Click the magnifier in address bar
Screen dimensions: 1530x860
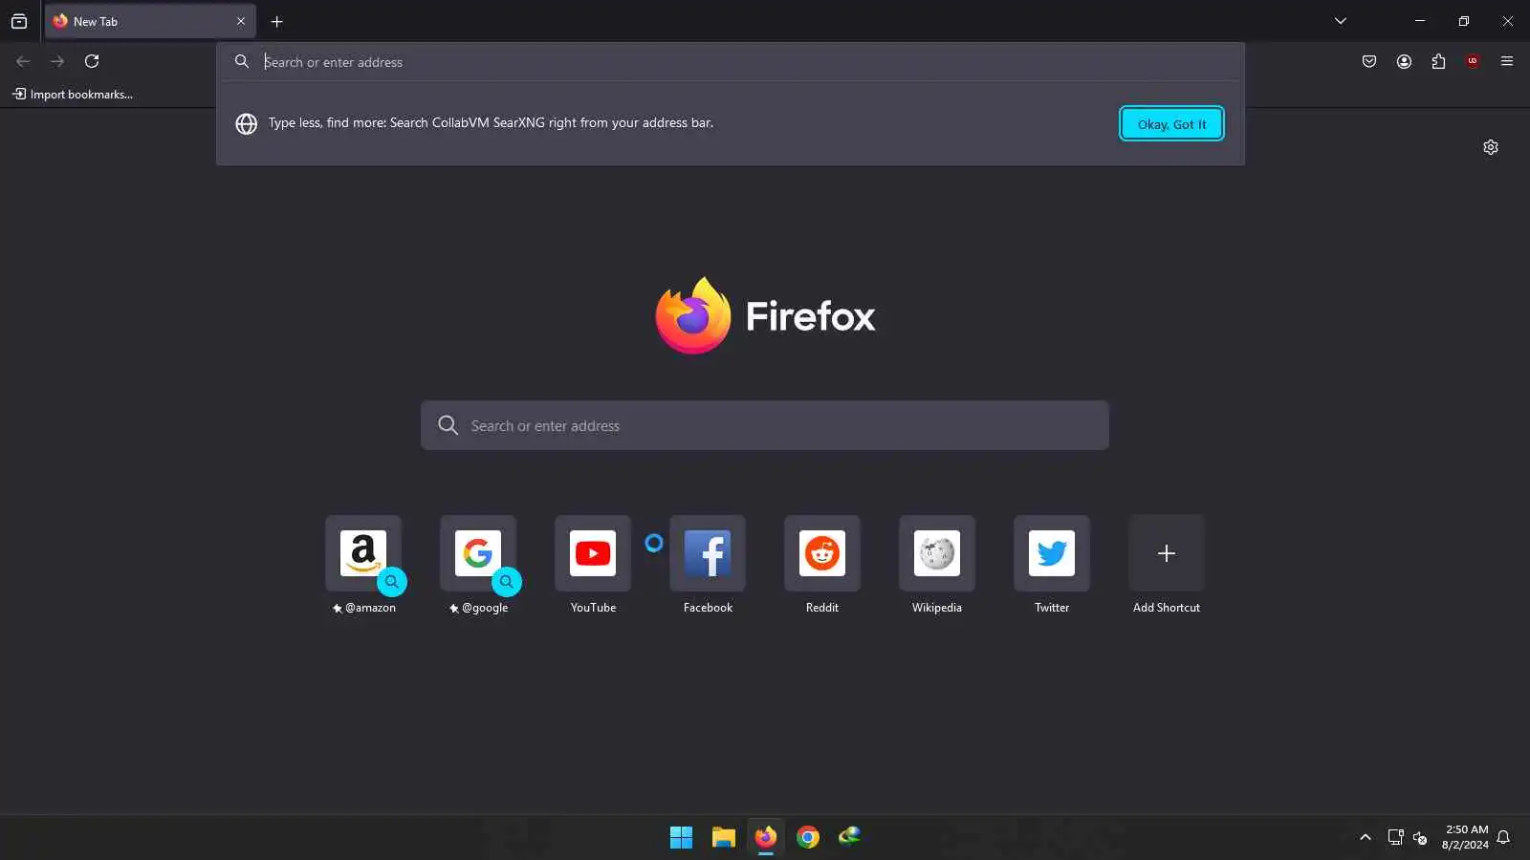[242, 61]
